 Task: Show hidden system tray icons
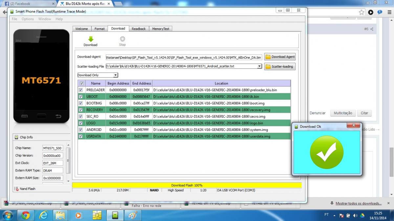click(x=334, y=216)
